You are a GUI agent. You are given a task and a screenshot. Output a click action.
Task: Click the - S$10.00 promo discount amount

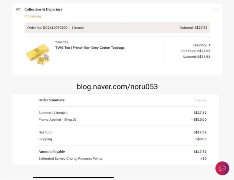pyautogui.click(x=199, y=119)
